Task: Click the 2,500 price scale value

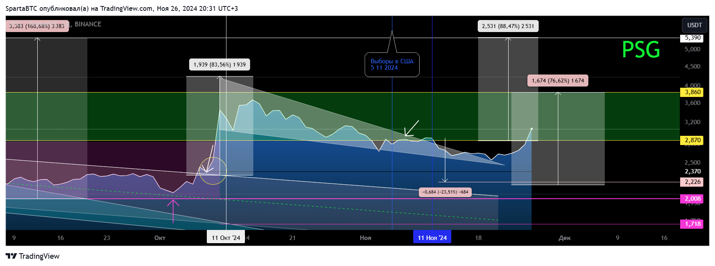Action: click(x=692, y=163)
